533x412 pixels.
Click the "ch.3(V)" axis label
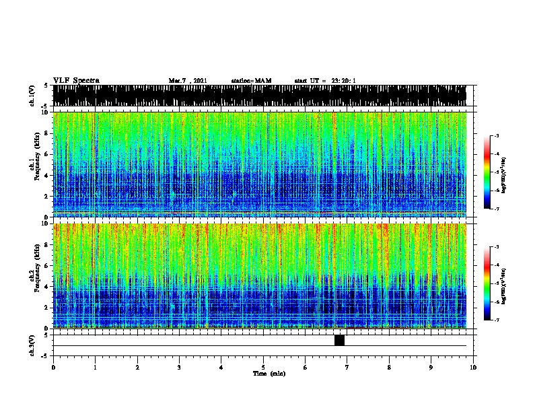(x=32, y=345)
